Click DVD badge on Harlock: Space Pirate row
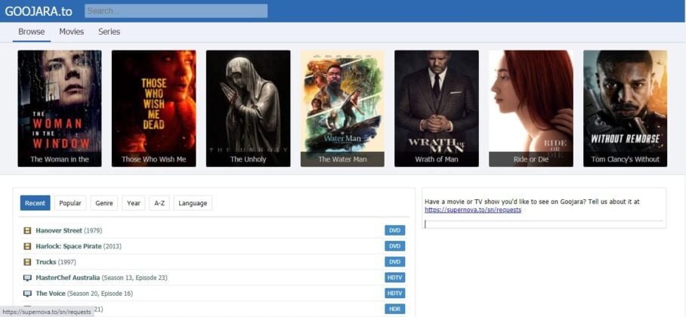 [x=395, y=246]
